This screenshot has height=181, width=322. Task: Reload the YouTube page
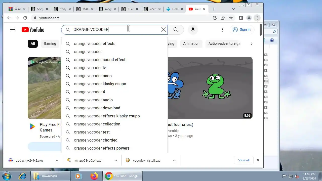pyautogui.click(x=25, y=18)
